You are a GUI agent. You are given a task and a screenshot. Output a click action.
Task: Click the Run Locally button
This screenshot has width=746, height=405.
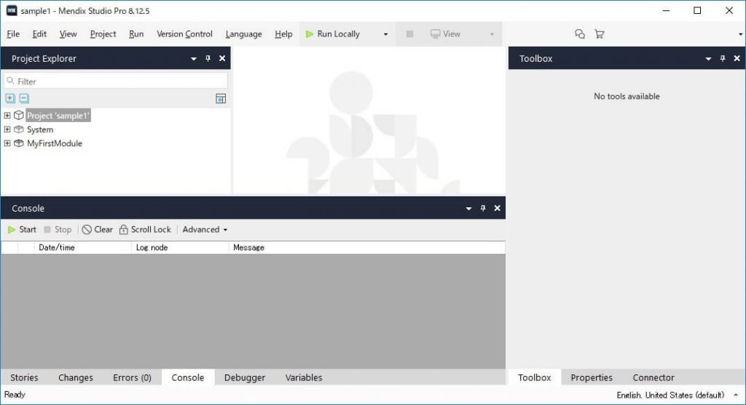pos(333,34)
